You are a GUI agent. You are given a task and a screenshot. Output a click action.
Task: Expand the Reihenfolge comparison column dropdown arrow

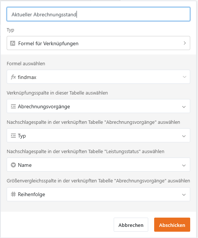coord(184,195)
